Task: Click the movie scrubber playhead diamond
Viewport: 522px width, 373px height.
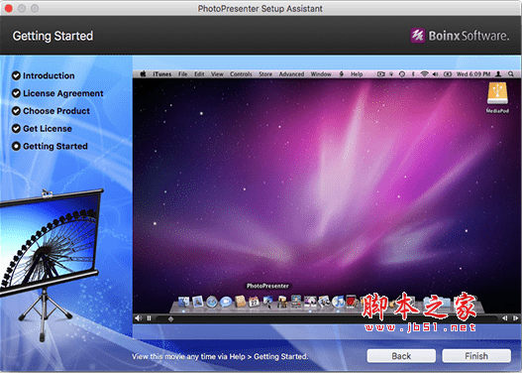Action: click(170, 319)
